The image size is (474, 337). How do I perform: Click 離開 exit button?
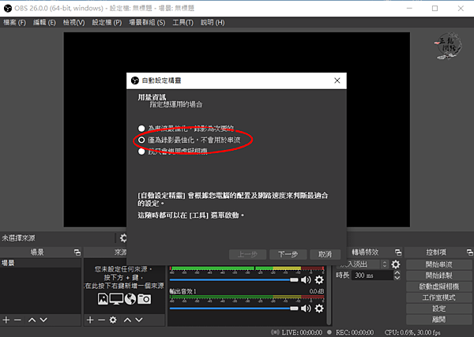(438, 320)
